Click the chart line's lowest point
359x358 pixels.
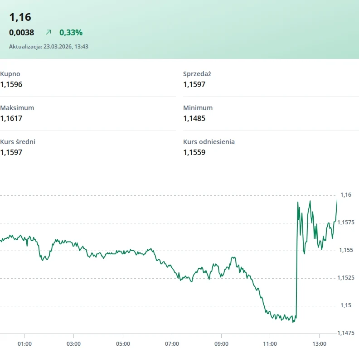click(x=294, y=322)
